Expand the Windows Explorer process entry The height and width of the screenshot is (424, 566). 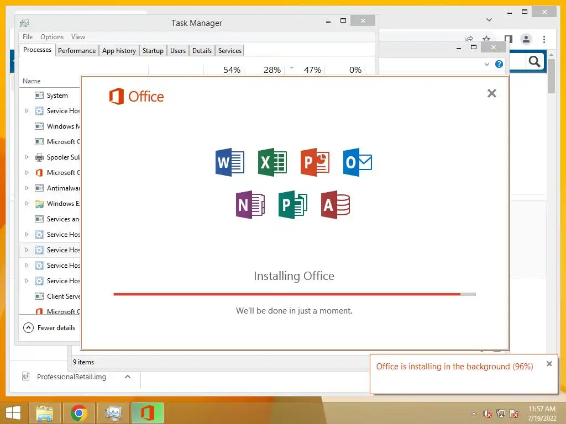27,203
